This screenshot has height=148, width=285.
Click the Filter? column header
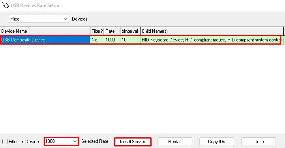click(97, 31)
